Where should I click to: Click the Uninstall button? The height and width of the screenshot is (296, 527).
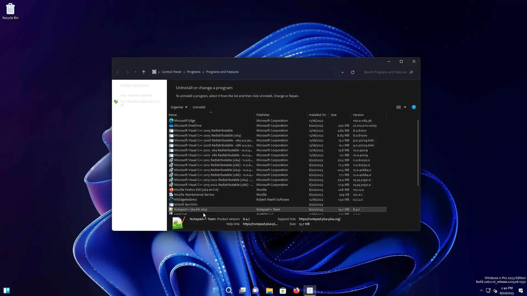point(199,107)
